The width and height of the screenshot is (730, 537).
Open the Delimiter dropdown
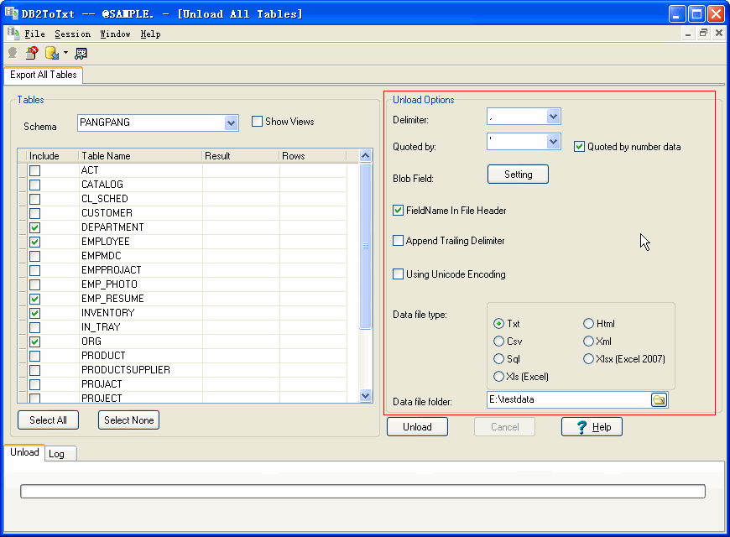(x=553, y=117)
